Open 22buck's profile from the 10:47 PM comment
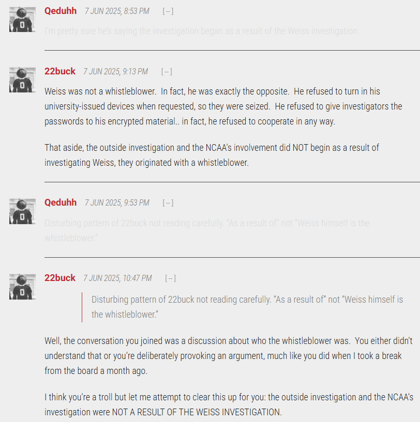The width and height of the screenshot is (420, 422). 60,278
